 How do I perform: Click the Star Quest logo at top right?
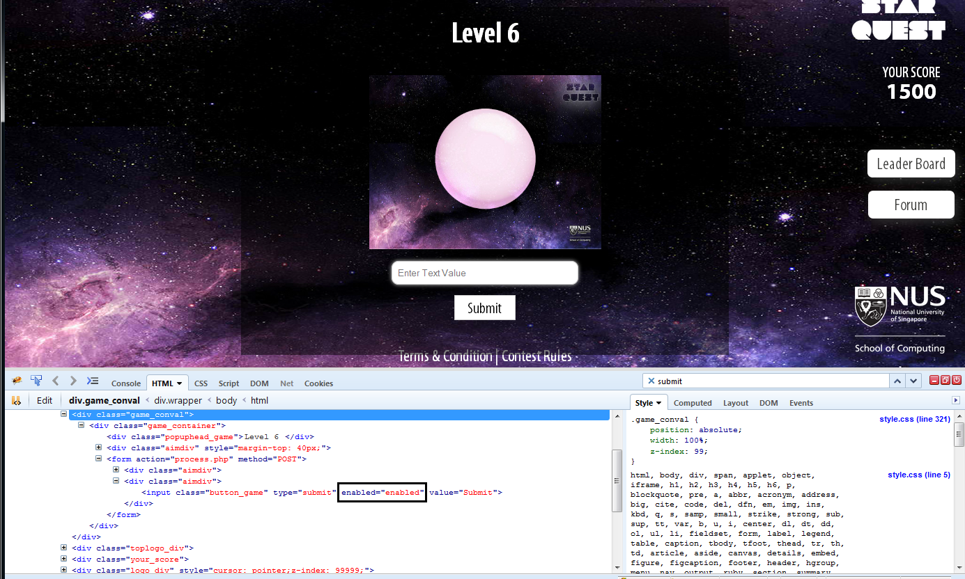tap(898, 20)
